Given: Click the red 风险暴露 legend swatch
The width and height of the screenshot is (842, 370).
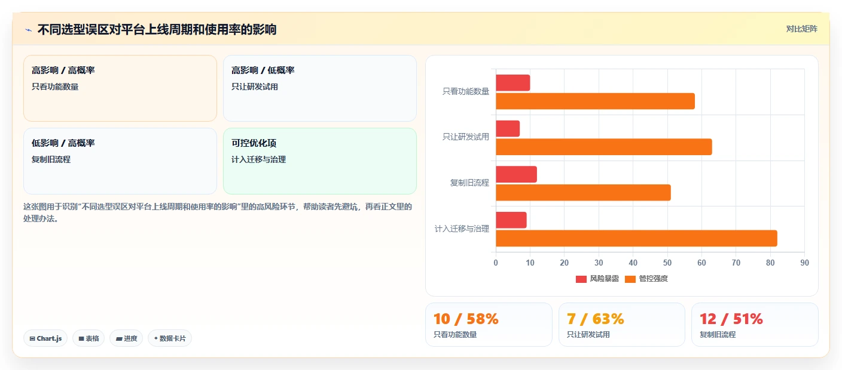Looking at the screenshot, I should [581, 279].
